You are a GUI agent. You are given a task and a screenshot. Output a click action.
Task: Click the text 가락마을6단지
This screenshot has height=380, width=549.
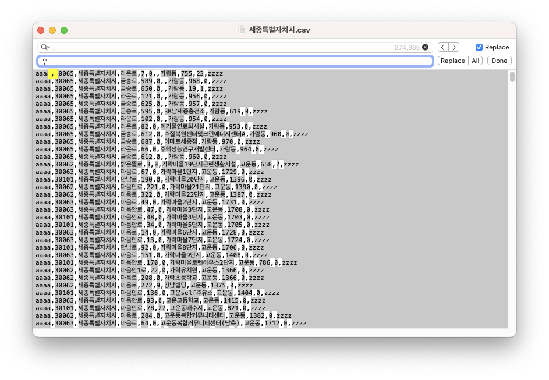click(179, 232)
